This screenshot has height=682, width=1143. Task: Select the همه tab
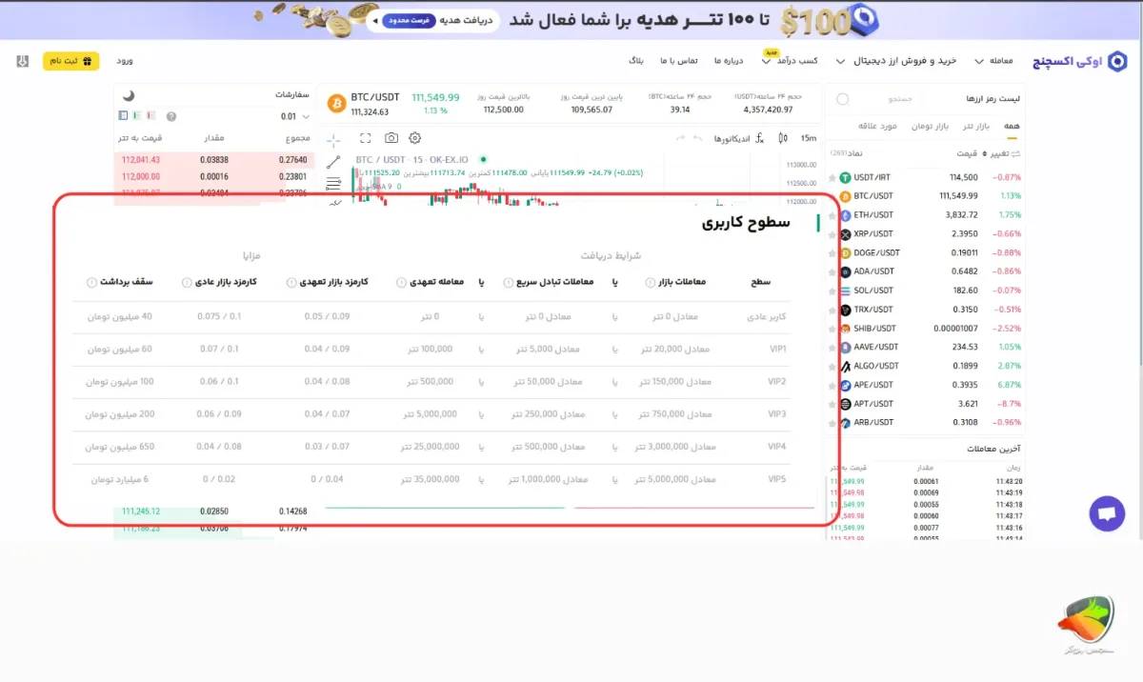point(1012,126)
